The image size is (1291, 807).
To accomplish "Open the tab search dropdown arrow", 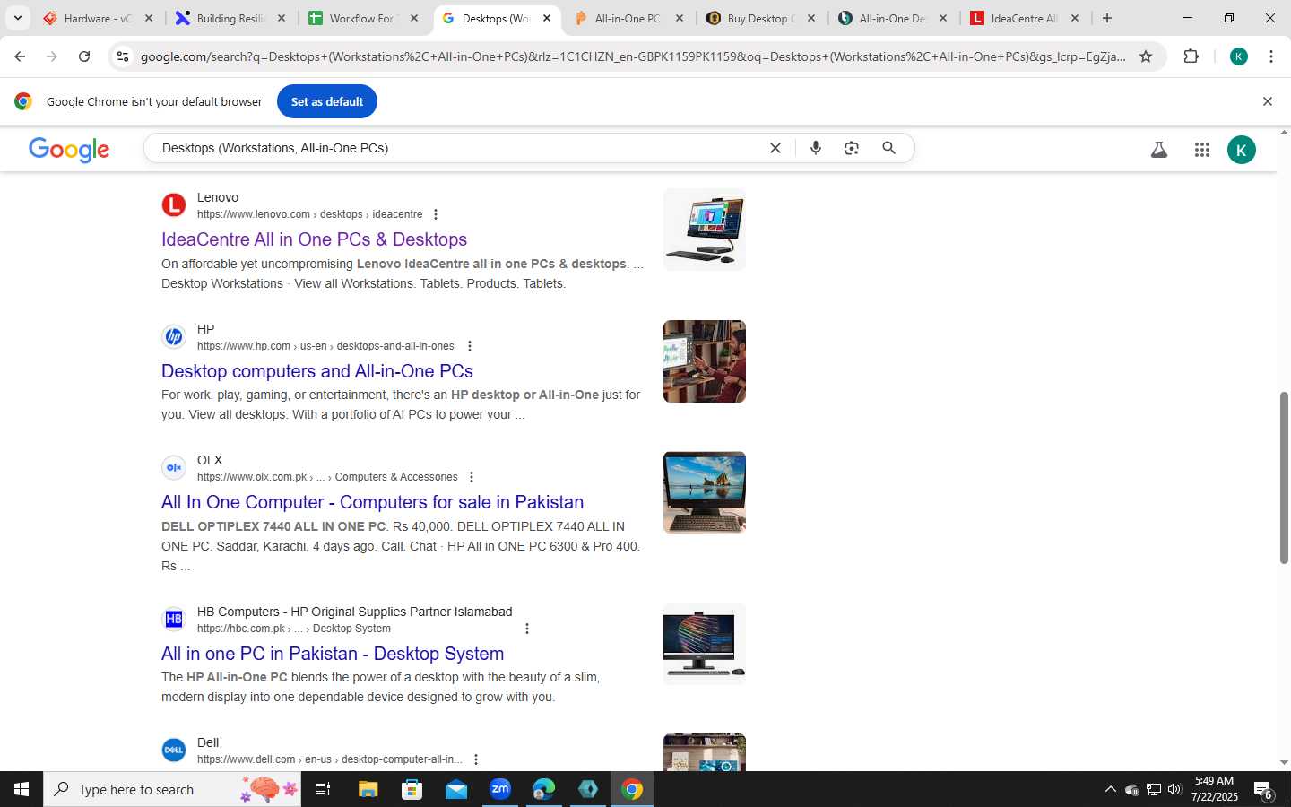I will tap(17, 18).
